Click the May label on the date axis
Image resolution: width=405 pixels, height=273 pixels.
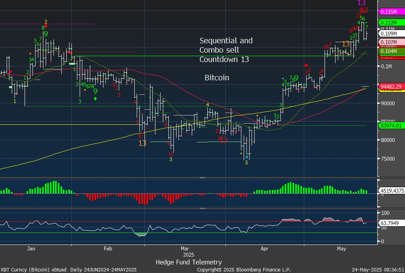click(x=341, y=248)
